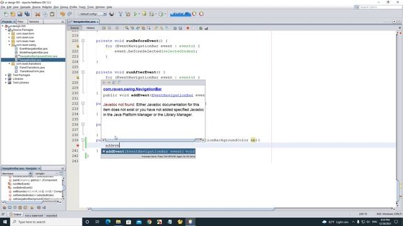The width and height of the screenshot is (403, 226).
Task: Collapse the ui-design-005 project node
Action: [x=3, y=26]
